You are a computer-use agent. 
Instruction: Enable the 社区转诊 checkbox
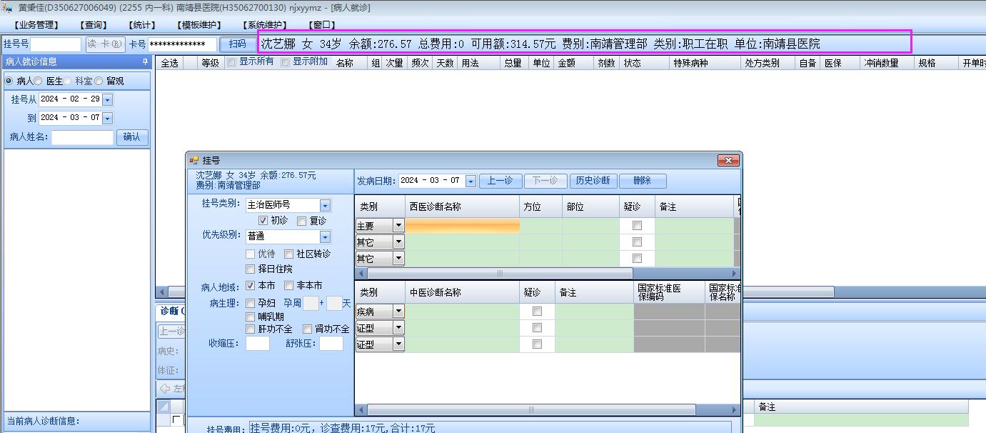[288, 254]
